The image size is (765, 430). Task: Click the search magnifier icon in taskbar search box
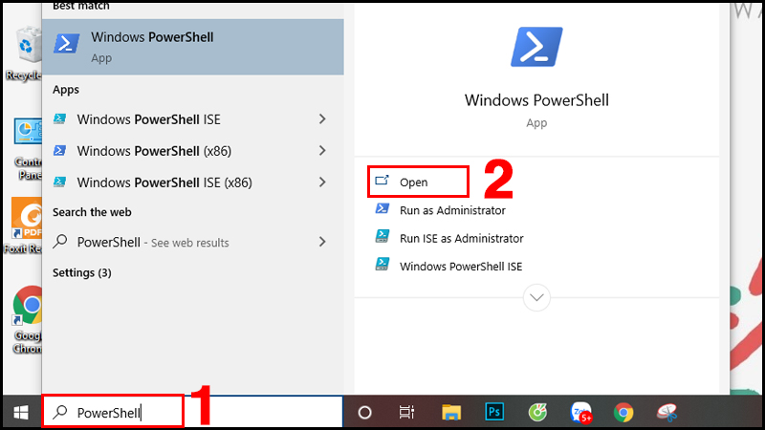tap(60, 413)
